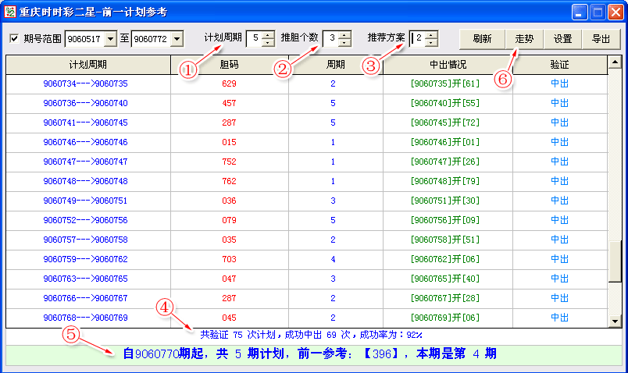Close the 重庆时时彩 window
This screenshot has height=373, width=628.
click(616, 12)
